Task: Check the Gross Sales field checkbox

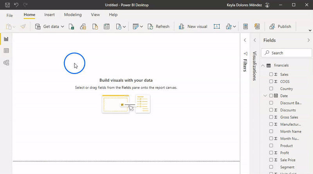Action: pyautogui.click(x=271, y=117)
